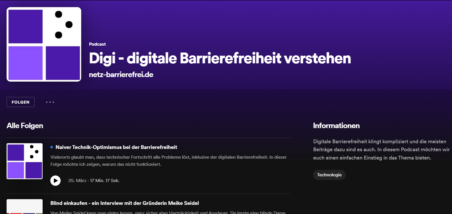Play the Naiver Technik-Optimismus episode
This screenshot has width=452, height=214.
point(55,181)
